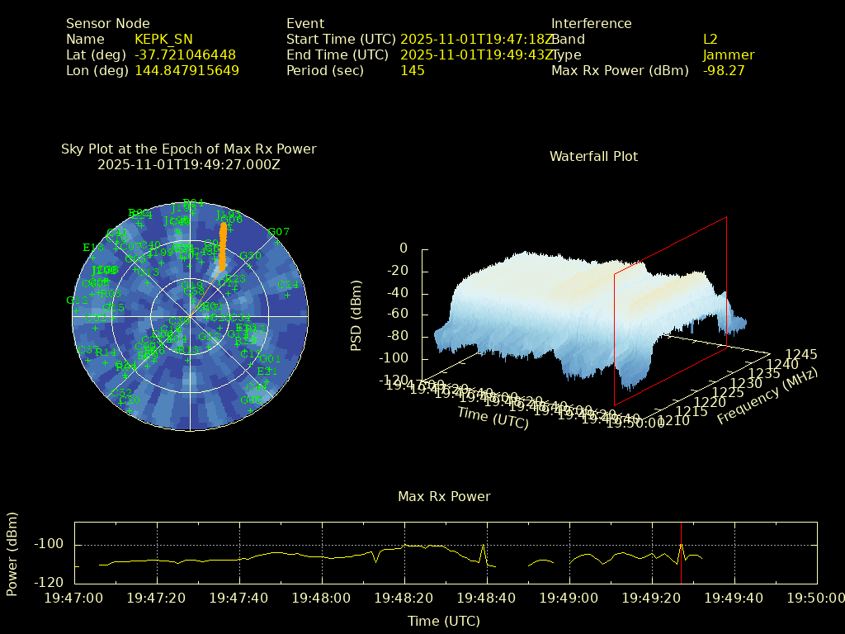Click the KEPK_SN sensor node name

click(163, 39)
